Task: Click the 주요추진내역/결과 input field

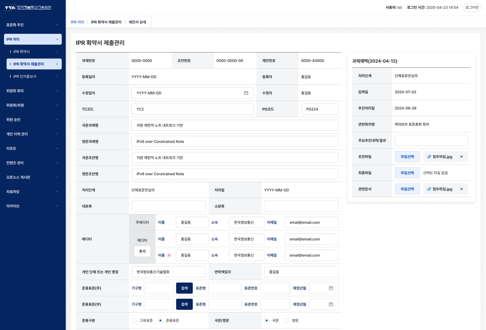Action: [x=431, y=140]
